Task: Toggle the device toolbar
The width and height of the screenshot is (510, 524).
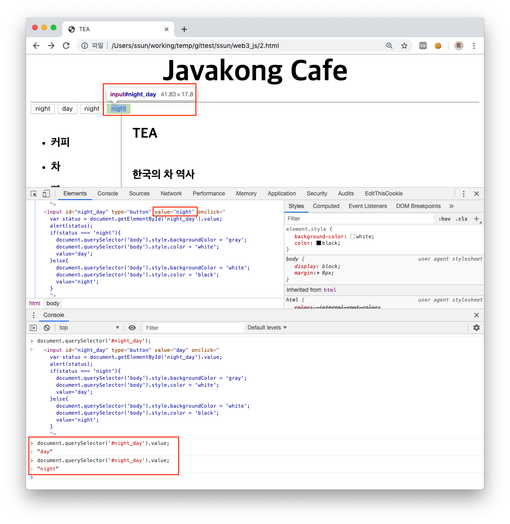Action: tap(46, 194)
